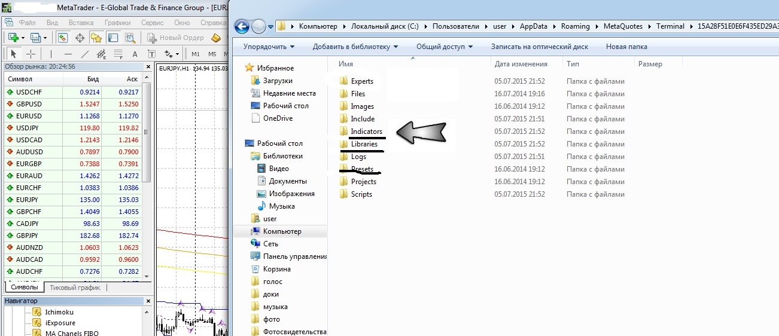Select 'Компьютер' in Explorer navigation pane
Image resolution: width=779 pixels, height=336 pixels.
(x=282, y=231)
